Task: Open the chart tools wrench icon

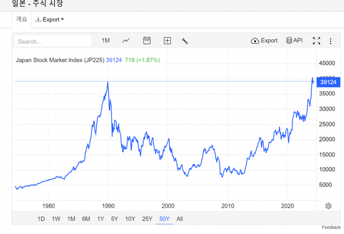Action: (x=185, y=41)
